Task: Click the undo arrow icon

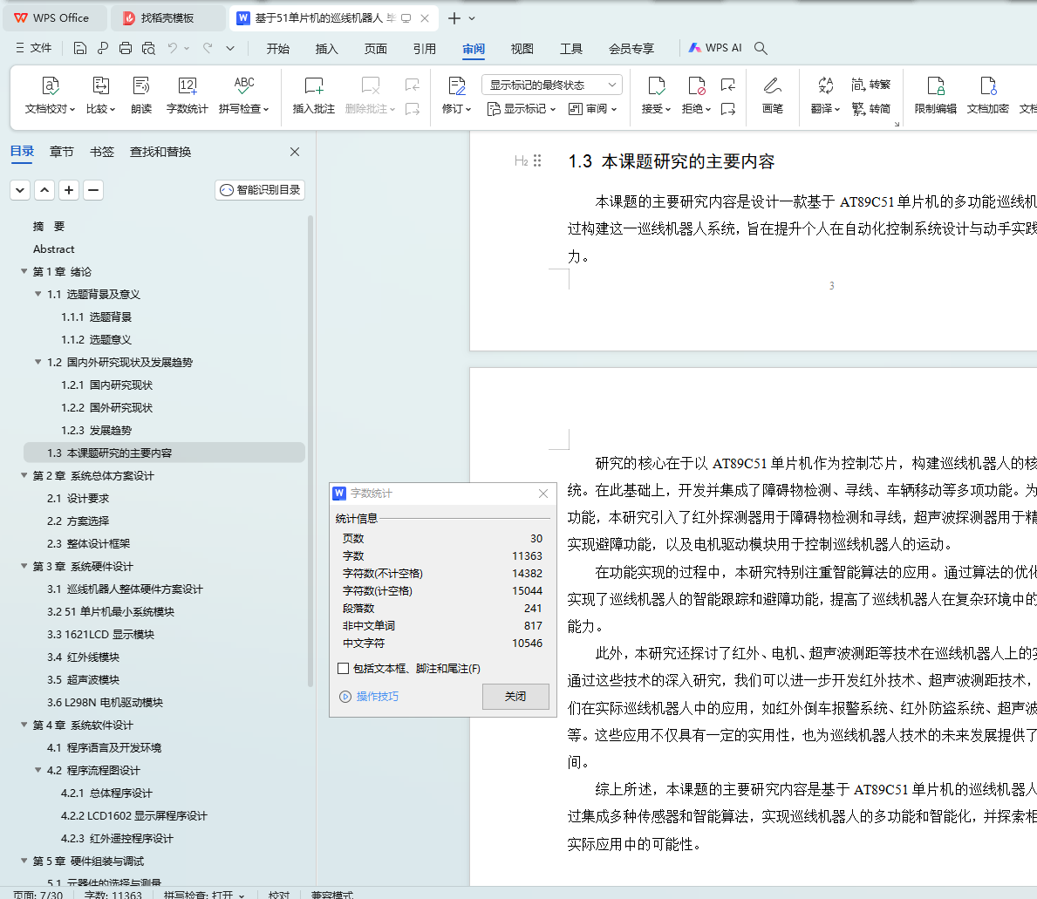Action: (173, 48)
